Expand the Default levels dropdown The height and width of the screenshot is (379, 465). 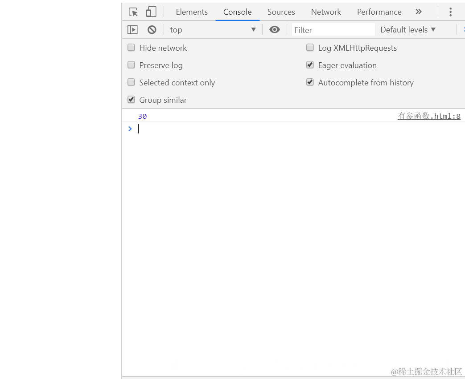point(408,30)
